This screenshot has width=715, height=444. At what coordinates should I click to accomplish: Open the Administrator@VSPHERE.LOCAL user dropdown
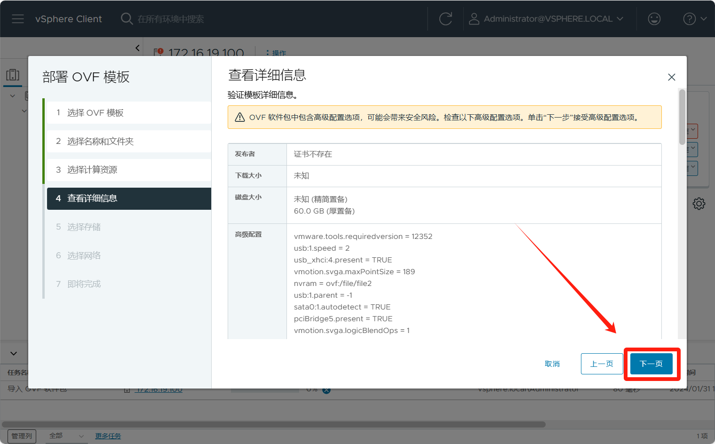click(553, 19)
